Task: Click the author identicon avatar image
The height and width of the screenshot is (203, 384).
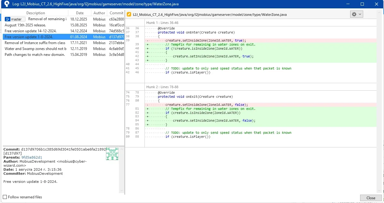Action: (112, 154)
